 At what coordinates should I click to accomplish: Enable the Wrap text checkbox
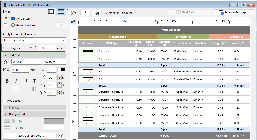pos(5,101)
